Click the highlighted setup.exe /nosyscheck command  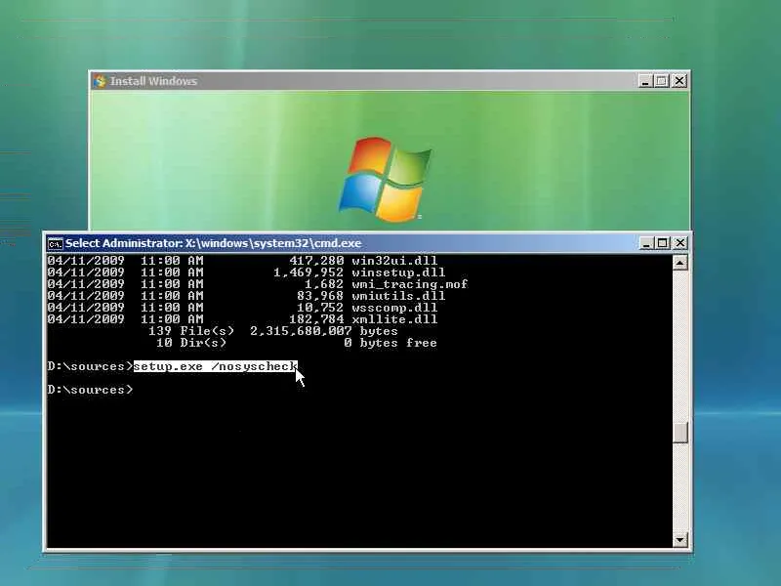215,366
